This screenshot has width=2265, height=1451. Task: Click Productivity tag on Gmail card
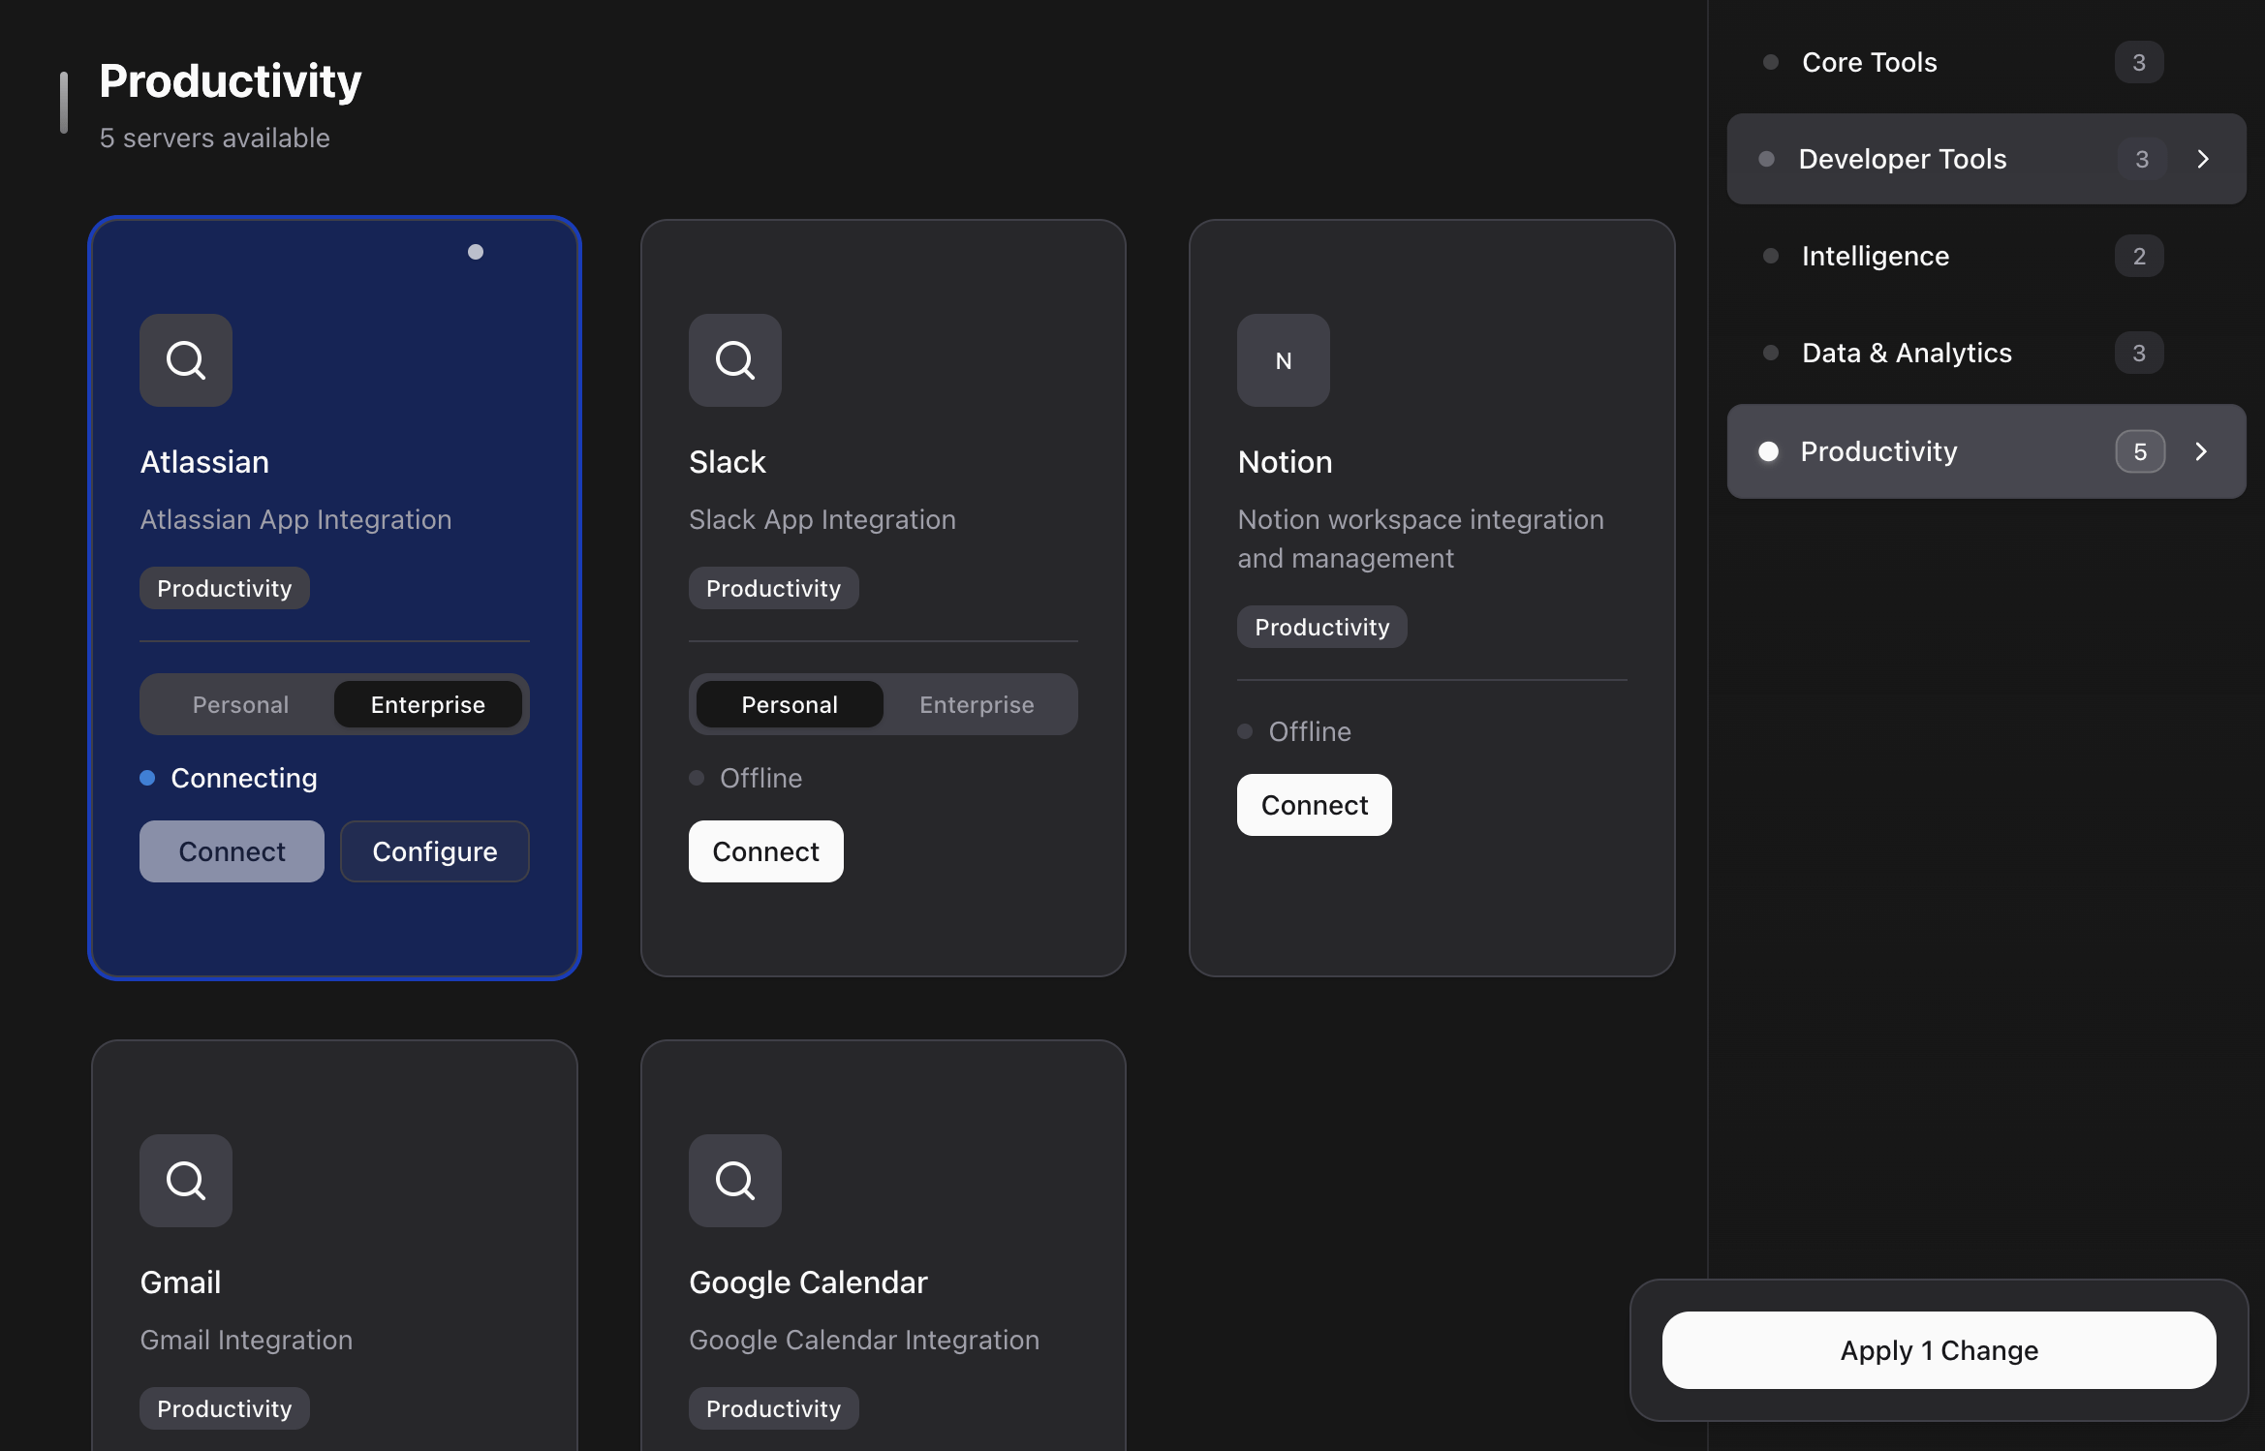225,1408
